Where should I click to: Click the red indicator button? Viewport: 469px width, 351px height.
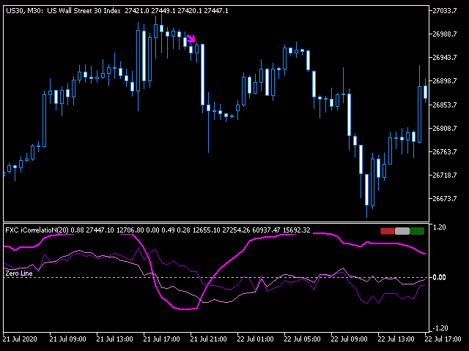pyautogui.click(x=387, y=231)
